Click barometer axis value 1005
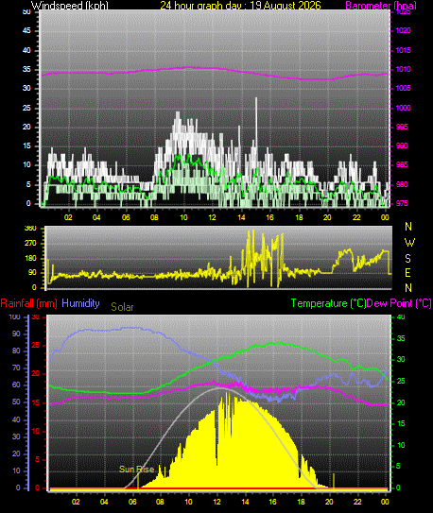The height and width of the screenshot is (513, 433). click(403, 89)
